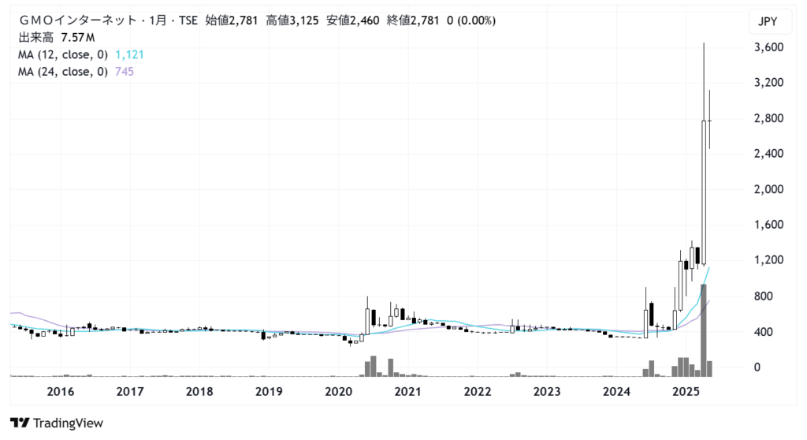This screenshot has height=440, width=807.
Task: Click the 2023 time axis label
Action: pos(547,392)
